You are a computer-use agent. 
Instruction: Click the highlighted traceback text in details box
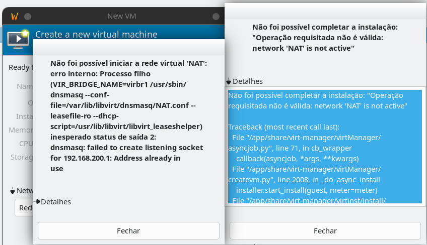(x=324, y=147)
